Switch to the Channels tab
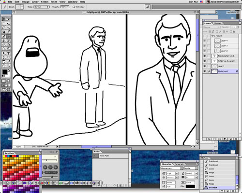 (x=218, y=23)
